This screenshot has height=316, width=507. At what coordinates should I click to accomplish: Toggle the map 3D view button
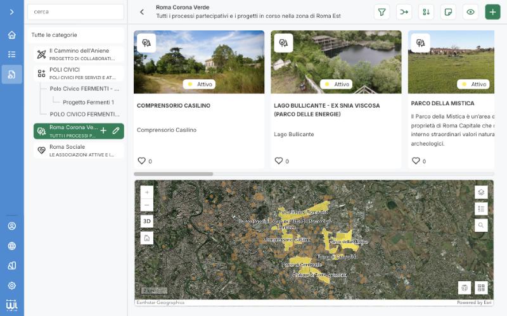point(147,222)
